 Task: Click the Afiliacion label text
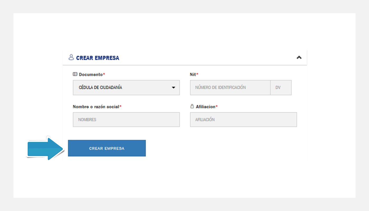[206, 107]
